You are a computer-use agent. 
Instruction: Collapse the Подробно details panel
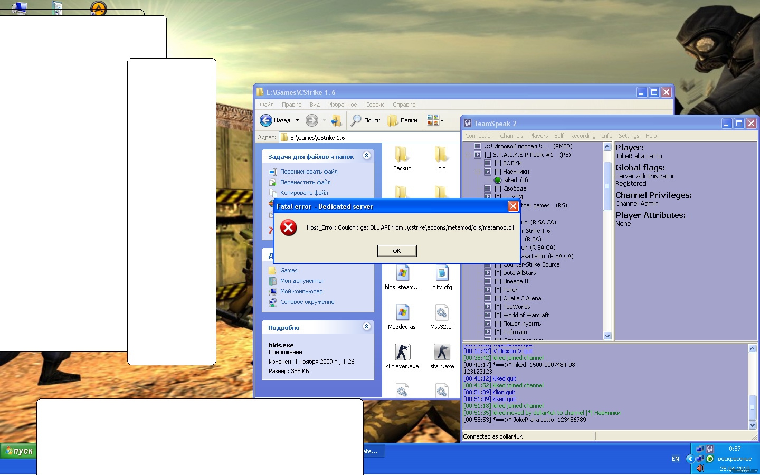point(367,327)
